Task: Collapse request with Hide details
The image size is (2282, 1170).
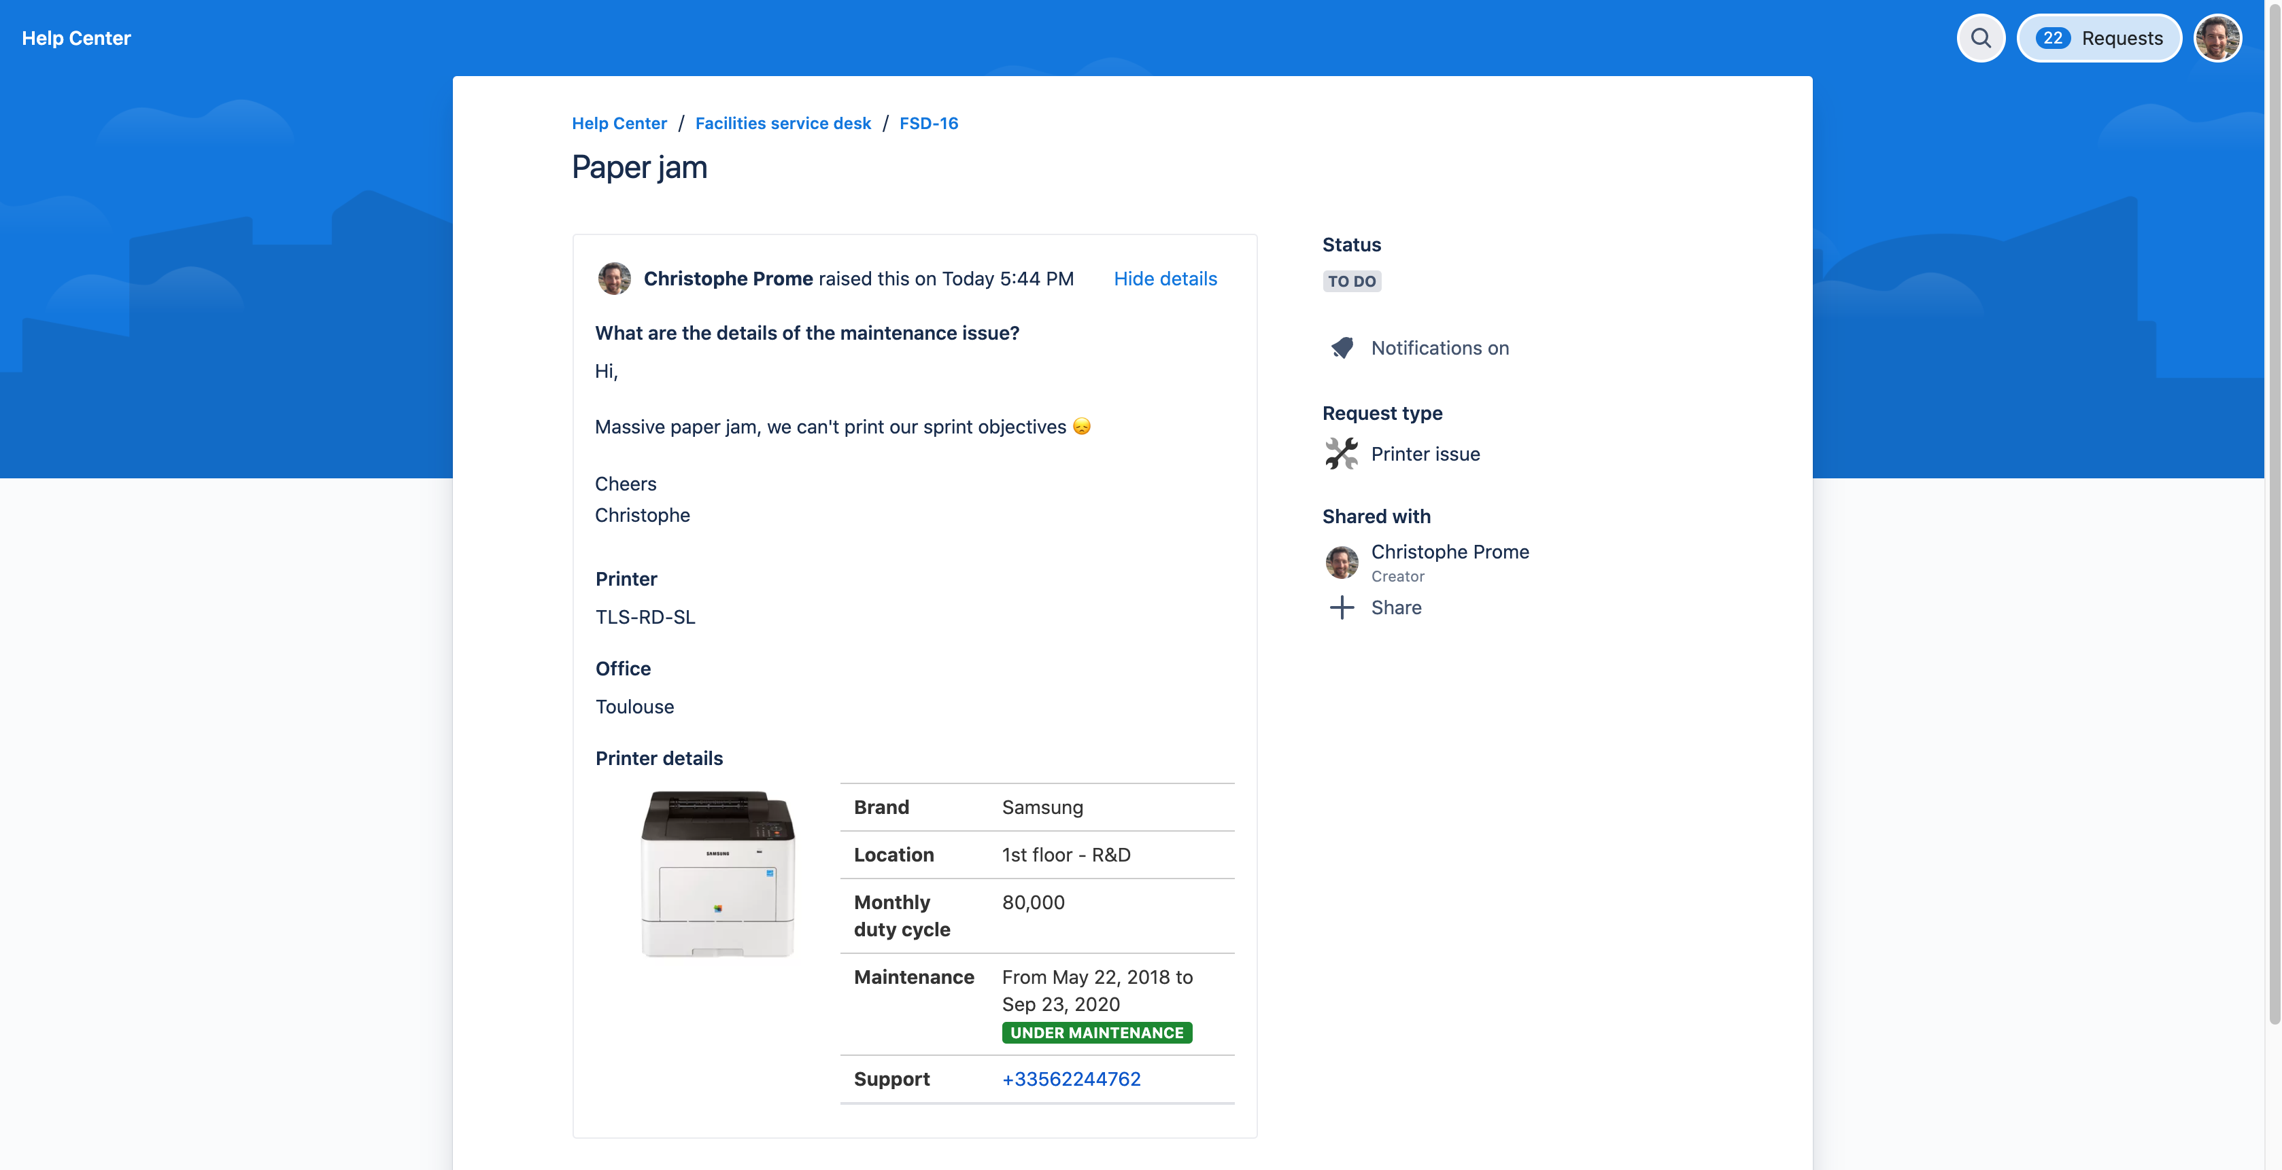Action: pos(1165,279)
